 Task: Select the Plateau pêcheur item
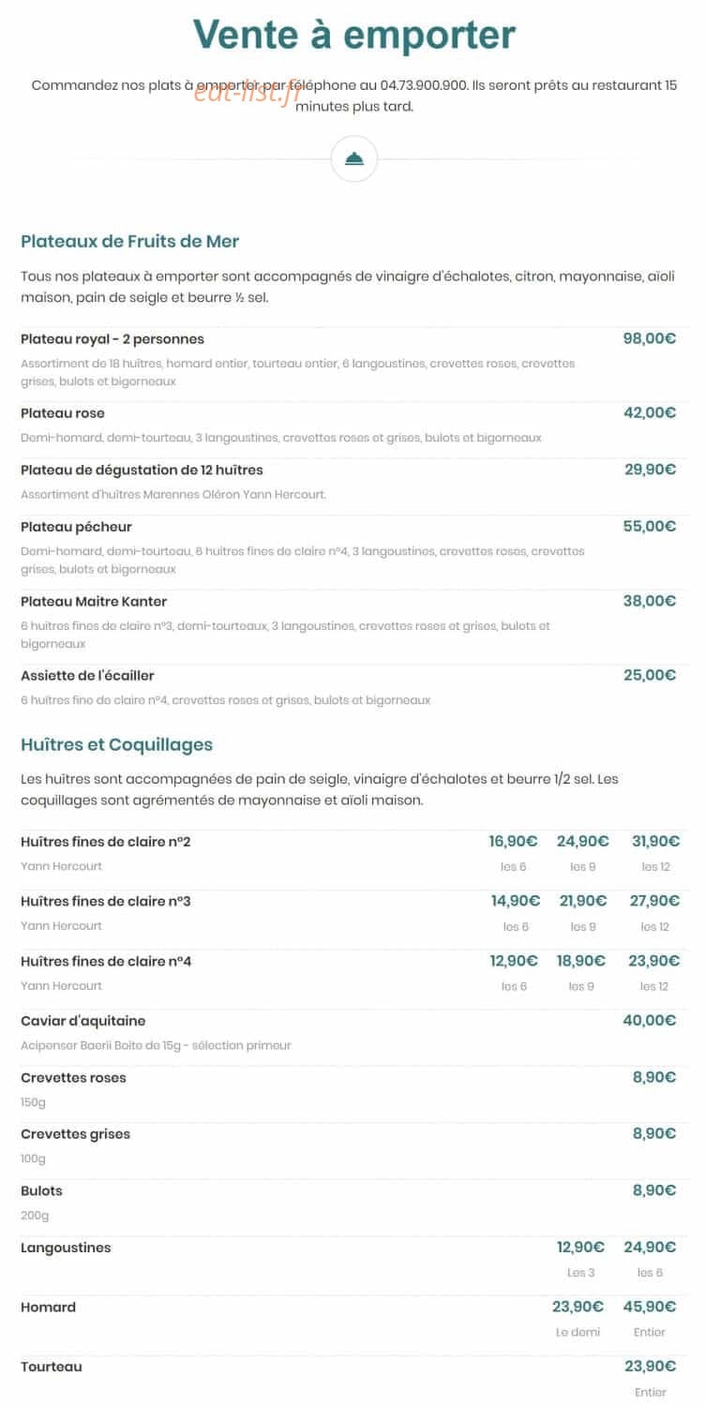pyautogui.click(x=76, y=527)
